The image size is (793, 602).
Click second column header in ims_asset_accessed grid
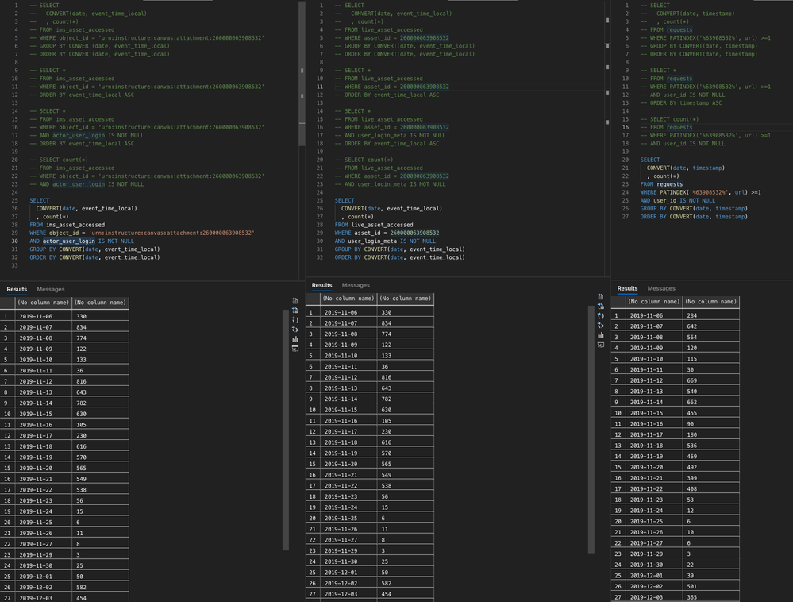click(100, 303)
